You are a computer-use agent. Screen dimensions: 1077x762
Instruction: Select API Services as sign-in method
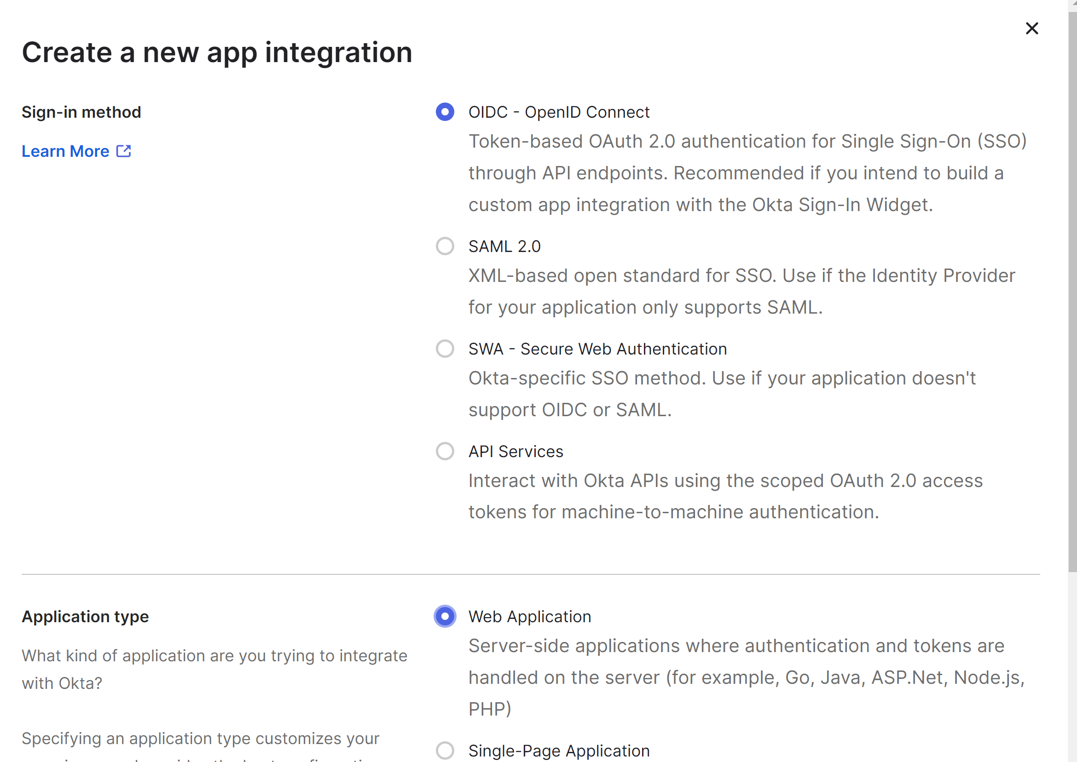445,452
